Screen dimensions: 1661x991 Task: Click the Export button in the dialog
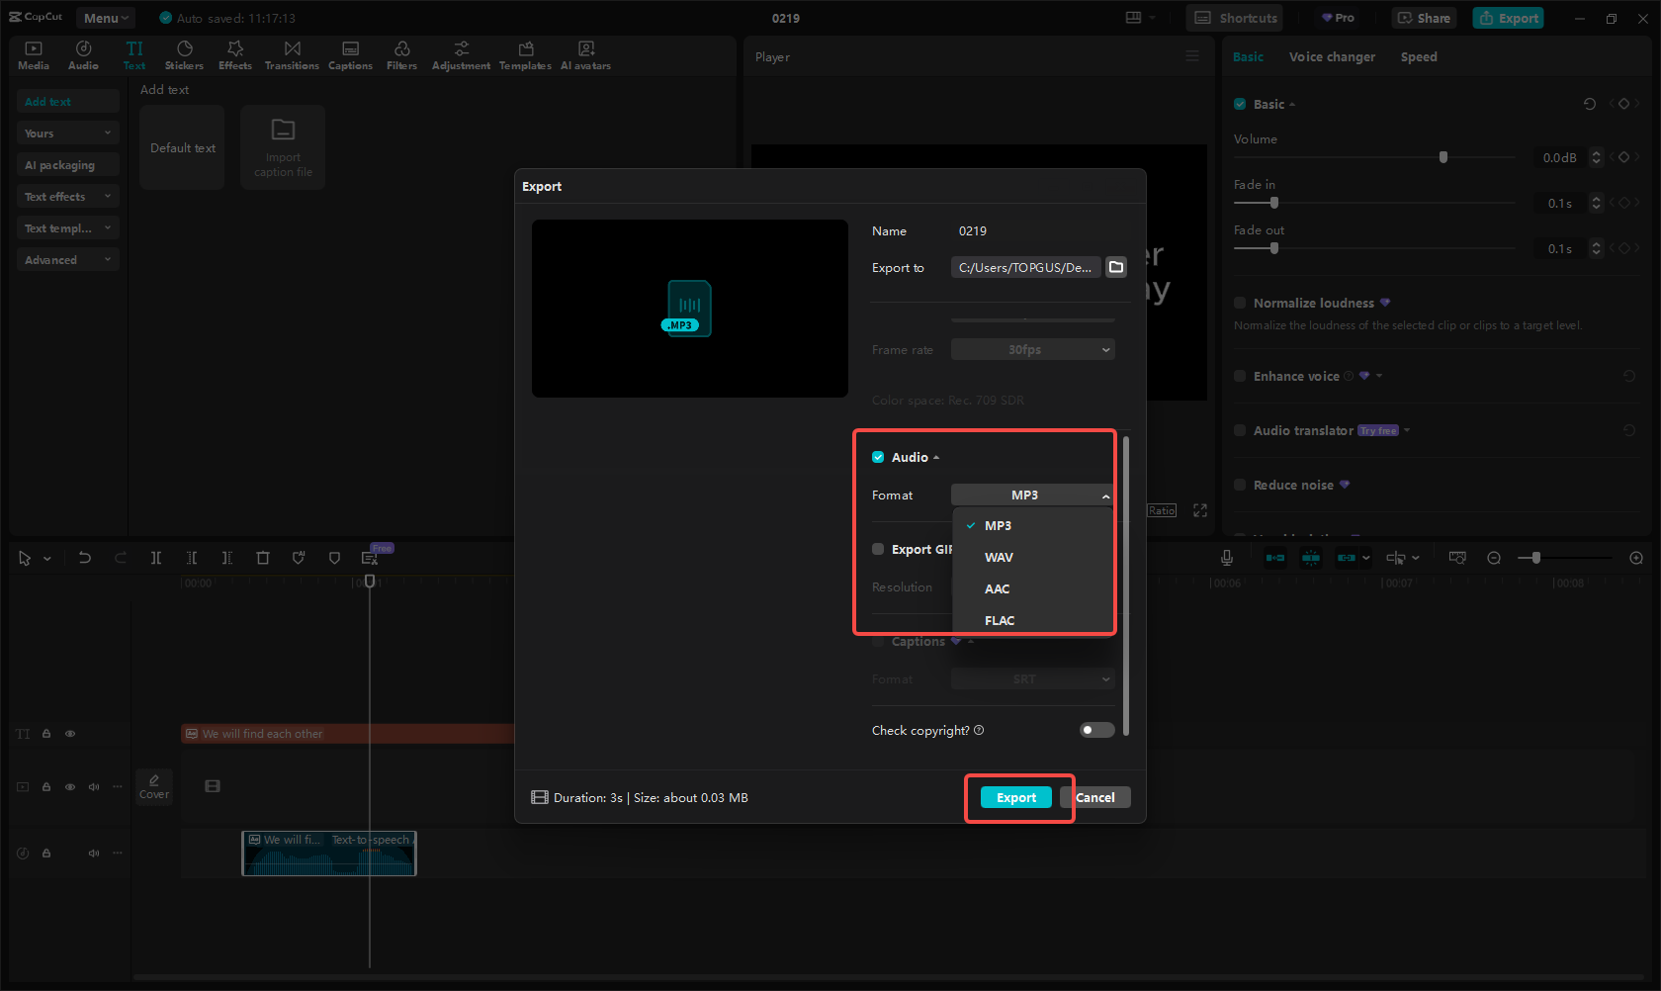pos(1015,797)
